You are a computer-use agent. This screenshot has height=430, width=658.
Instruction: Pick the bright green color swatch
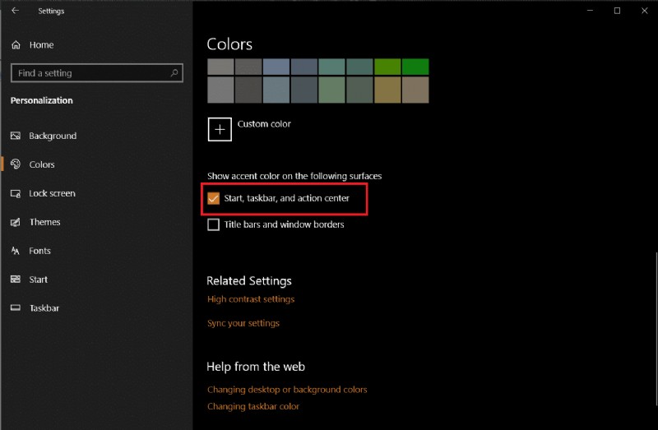point(415,67)
